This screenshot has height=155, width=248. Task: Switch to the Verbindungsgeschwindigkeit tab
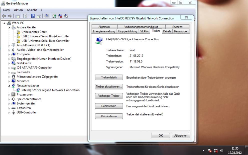coord(141,27)
